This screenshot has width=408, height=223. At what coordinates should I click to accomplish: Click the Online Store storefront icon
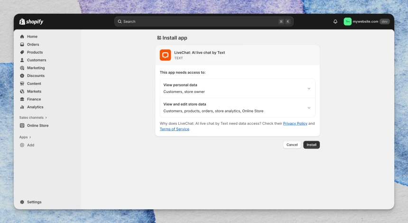(22, 125)
